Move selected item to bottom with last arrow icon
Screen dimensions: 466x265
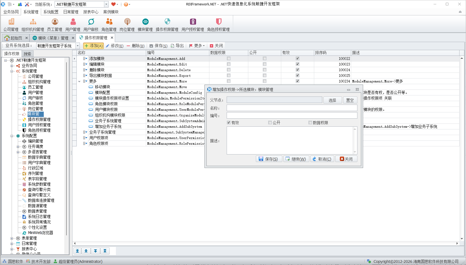pyautogui.click(x=105, y=251)
